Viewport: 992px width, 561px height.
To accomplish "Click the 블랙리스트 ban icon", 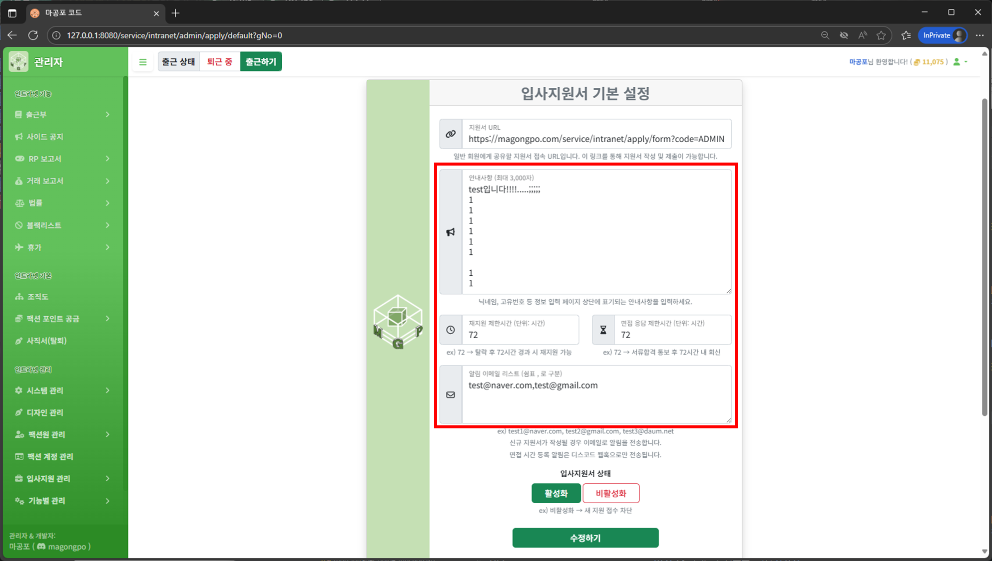I will 19,225.
